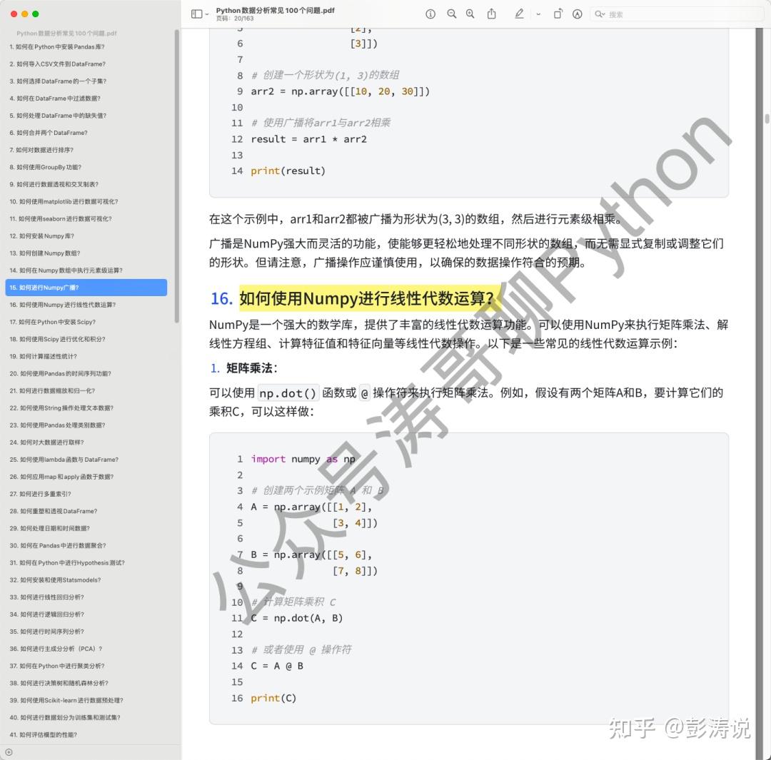Image resolution: width=771 pixels, height=760 pixels.
Task: Rotate the page with the rotate icon
Action: pos(558,14)
